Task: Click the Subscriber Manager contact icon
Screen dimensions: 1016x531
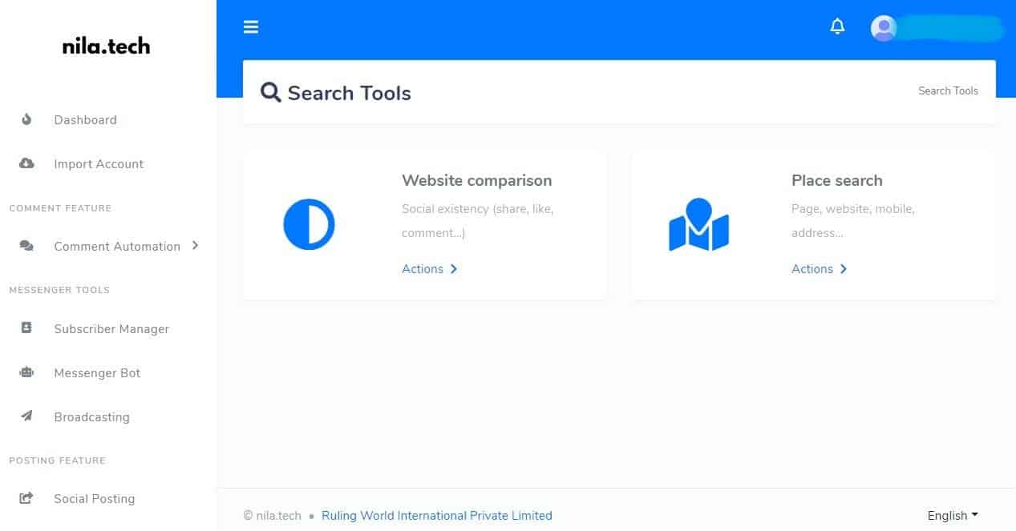Action: [x=26, y=328]
